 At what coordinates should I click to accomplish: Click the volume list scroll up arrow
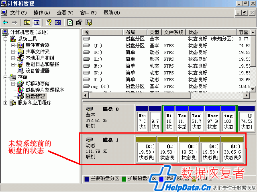253,32
